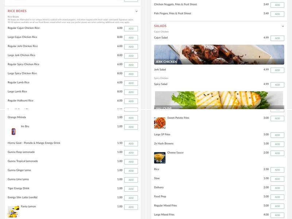Image resolution: width=292 pixels, height=219 pixels.
Task: Add Chicken Nuggets, Fries & Fruit Shoot
Action: pos(278,4)
